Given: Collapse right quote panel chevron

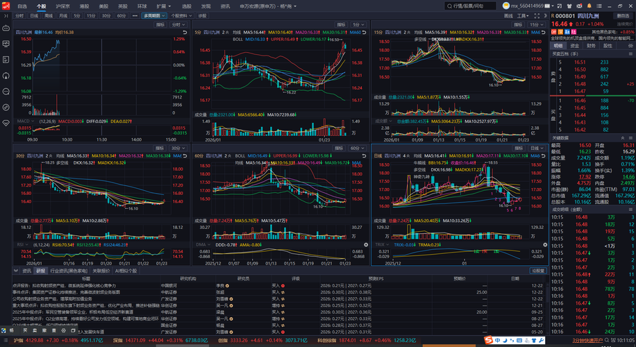Looking at the screenshot, I should point(545,16).
